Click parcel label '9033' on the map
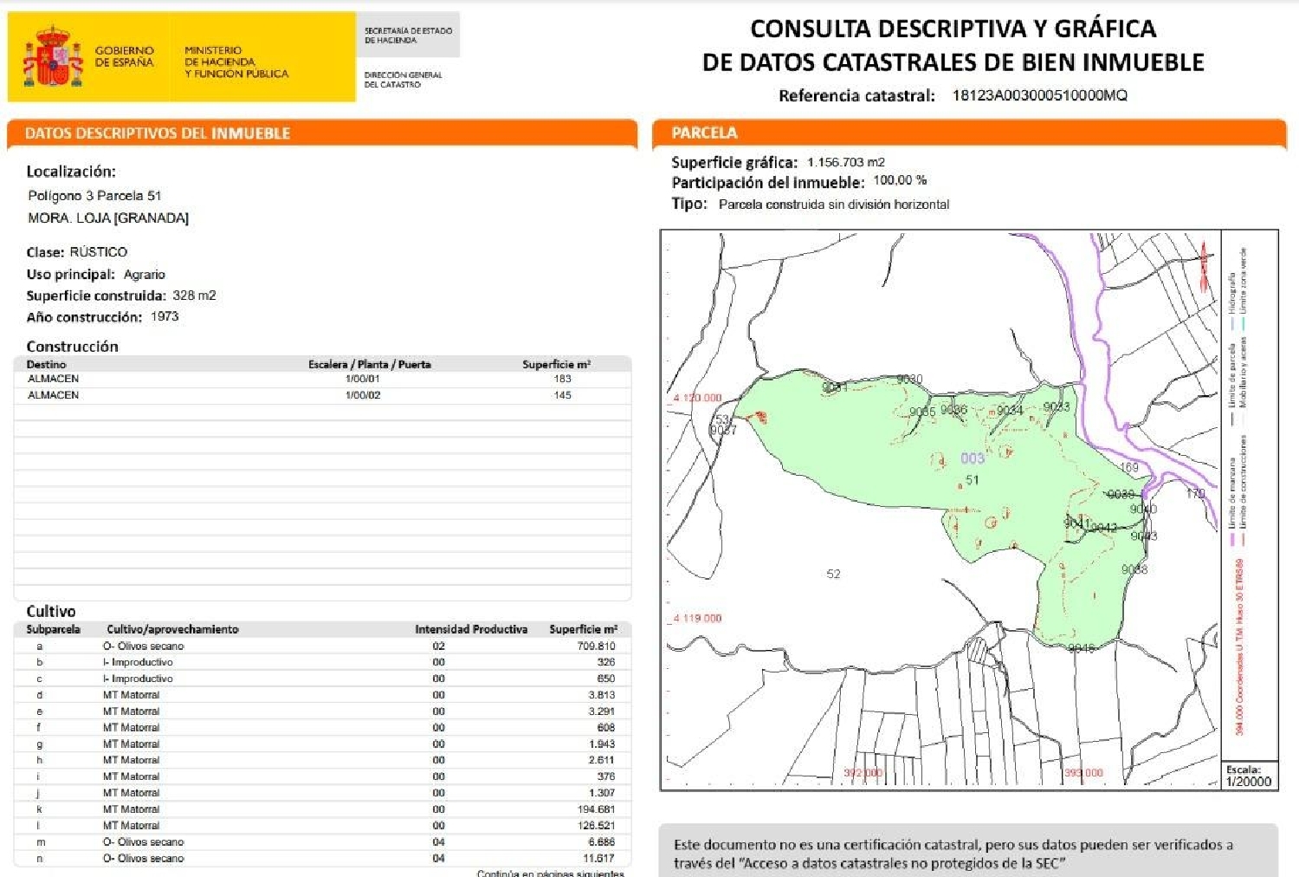 (x=1057, y=406)
